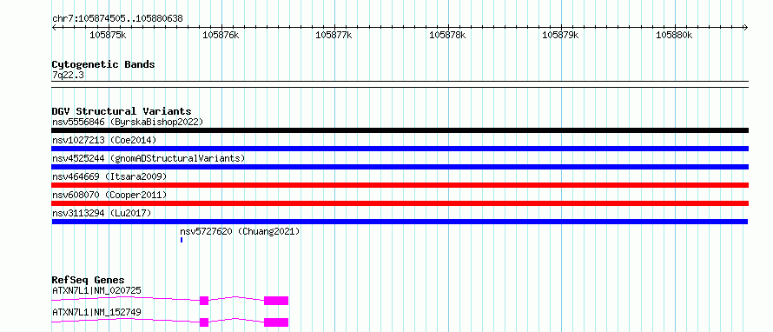
Task: Open the nsv5556846 (ByrskaBishop2022) label
Action: click(128, 122)
